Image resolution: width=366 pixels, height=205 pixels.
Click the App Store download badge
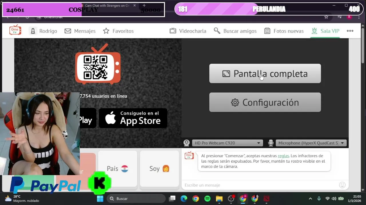[133, 118]
